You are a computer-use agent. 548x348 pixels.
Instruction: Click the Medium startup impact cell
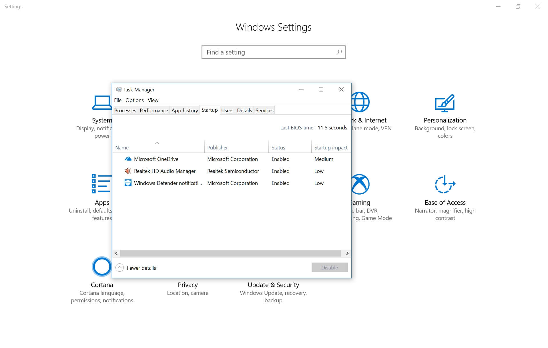[x=324, y=159]
